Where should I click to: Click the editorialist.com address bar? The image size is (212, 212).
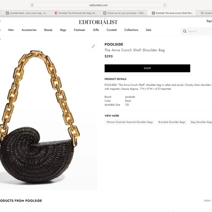pyautogui.click(x=98, y=5)
